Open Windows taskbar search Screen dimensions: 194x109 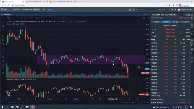[x=7, y=107]
